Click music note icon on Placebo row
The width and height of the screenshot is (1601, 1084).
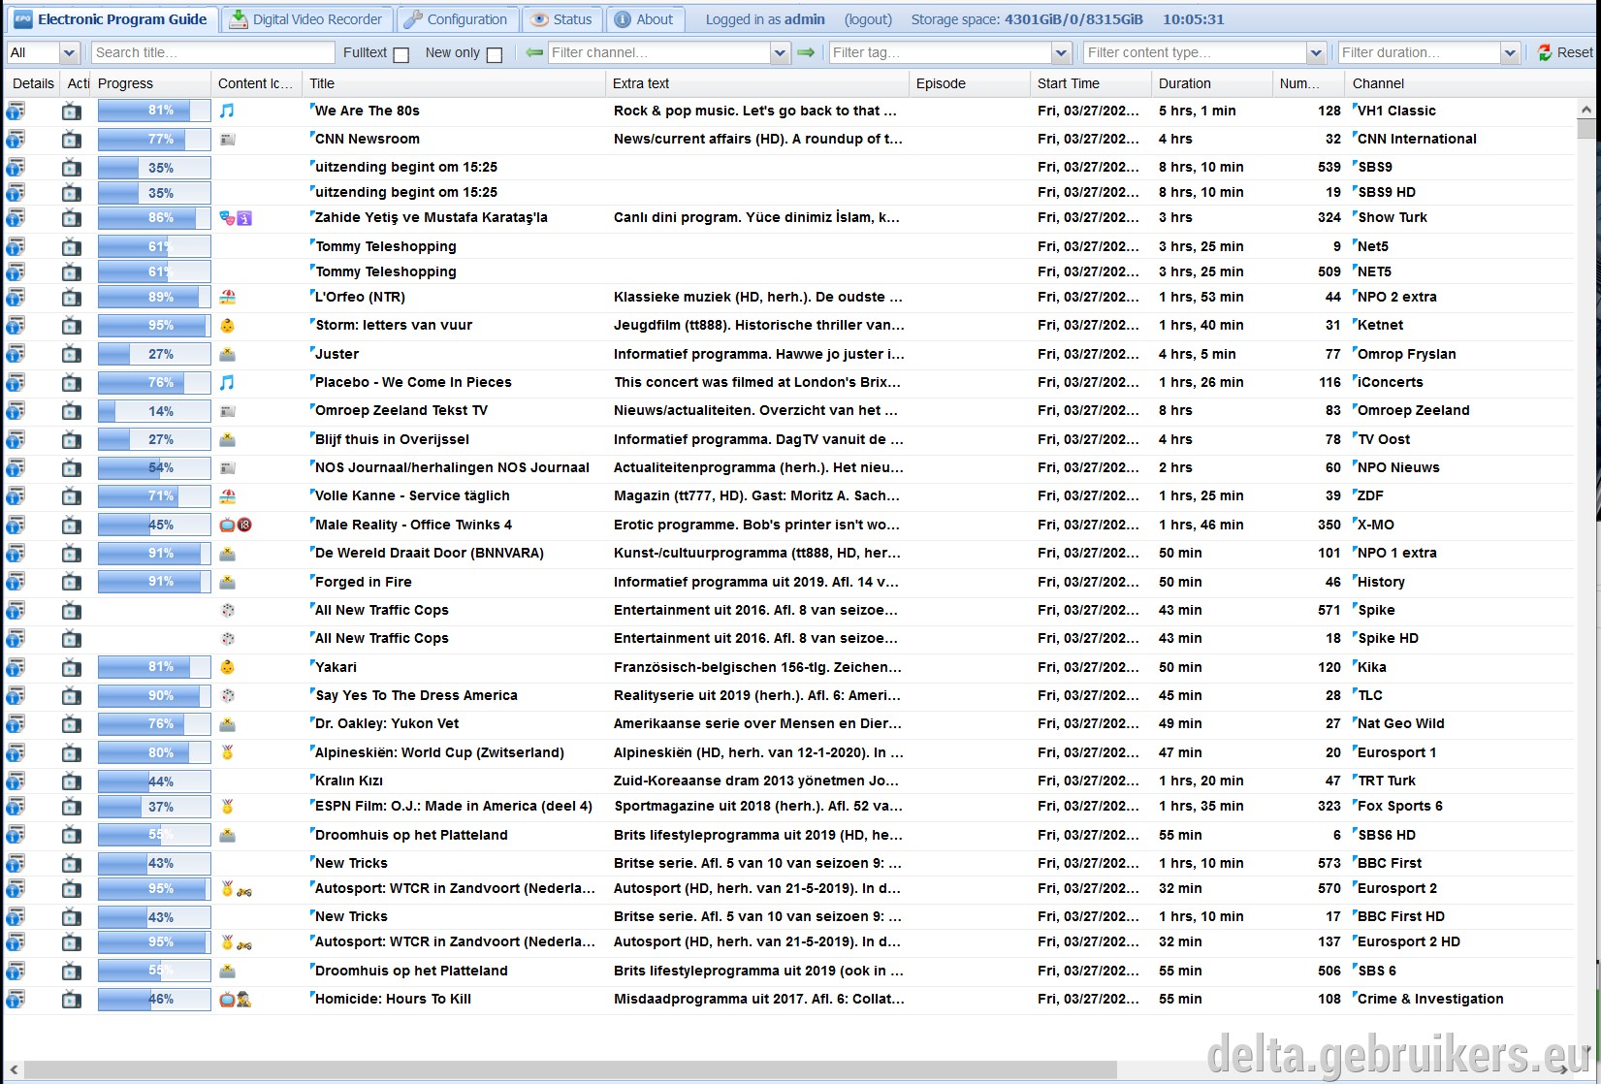[x=227, y=383]
